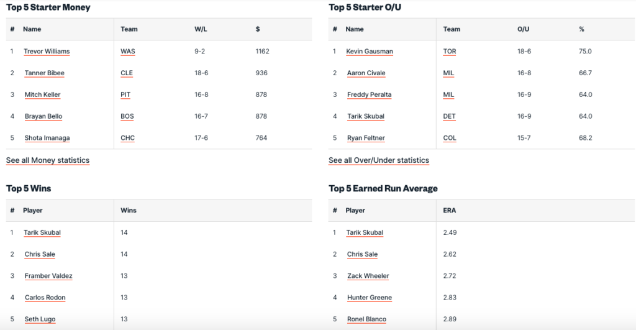Click Hunter Greene's player link
The image size is (636, 330).
coord(369,298)
